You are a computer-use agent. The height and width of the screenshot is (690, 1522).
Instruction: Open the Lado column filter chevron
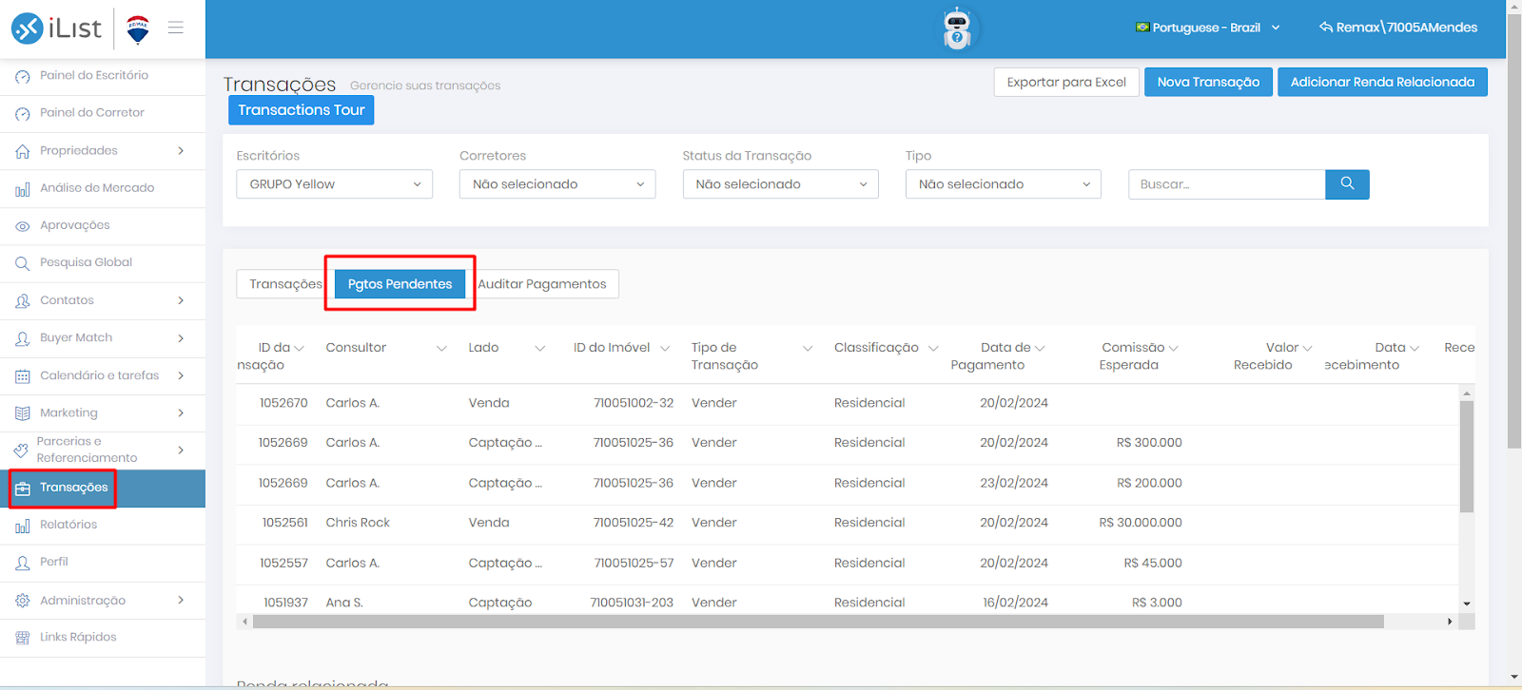click(x=539, y=349)
